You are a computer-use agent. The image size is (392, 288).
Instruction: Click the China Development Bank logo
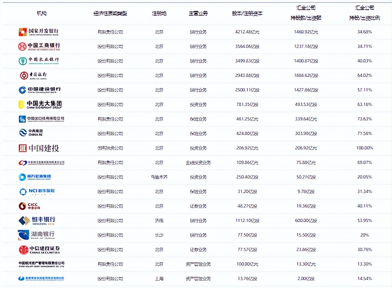point(39,31)
